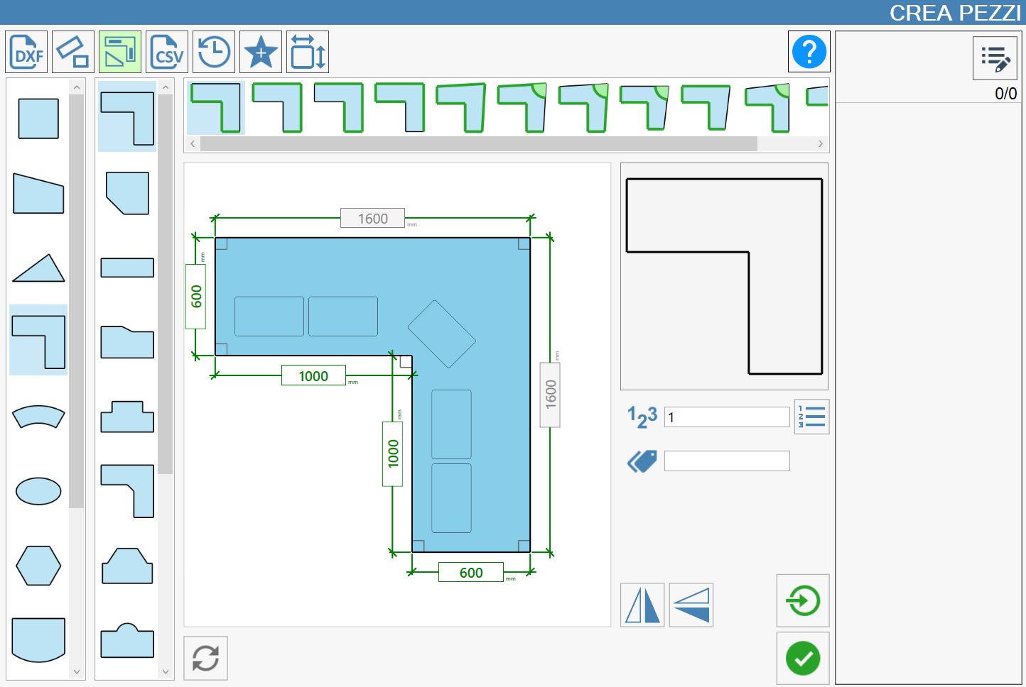Toggle the piece dimensions resize tool
Viewport: 1026px width, 687px height.
coord(308,52)
